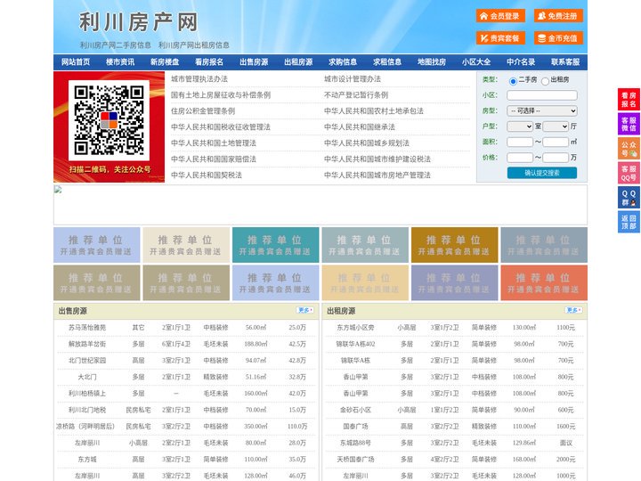Open the 网站首页 nav item

(76, 62)
